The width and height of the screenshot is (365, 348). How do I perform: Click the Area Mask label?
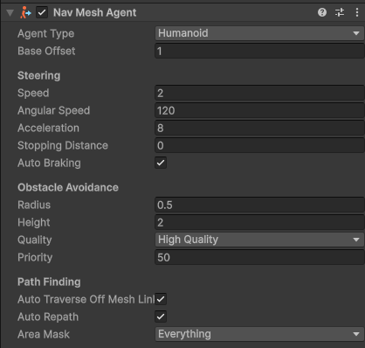(44, 334)
